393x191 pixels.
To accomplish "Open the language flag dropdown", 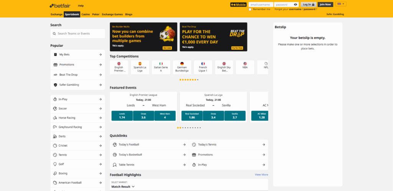I will pyautogui.click(x=341, y=4).
